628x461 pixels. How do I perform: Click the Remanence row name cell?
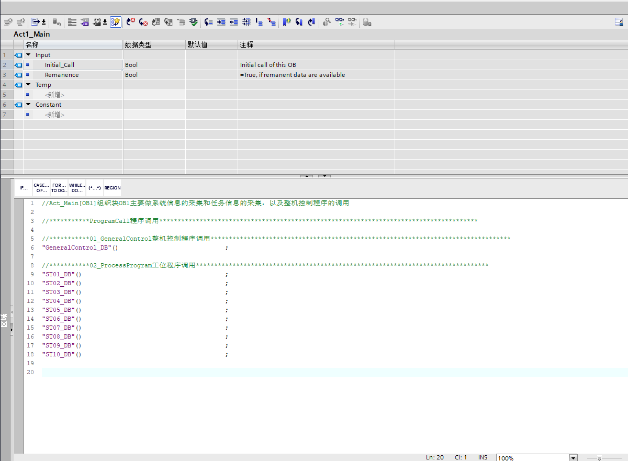tap(62, 75)
